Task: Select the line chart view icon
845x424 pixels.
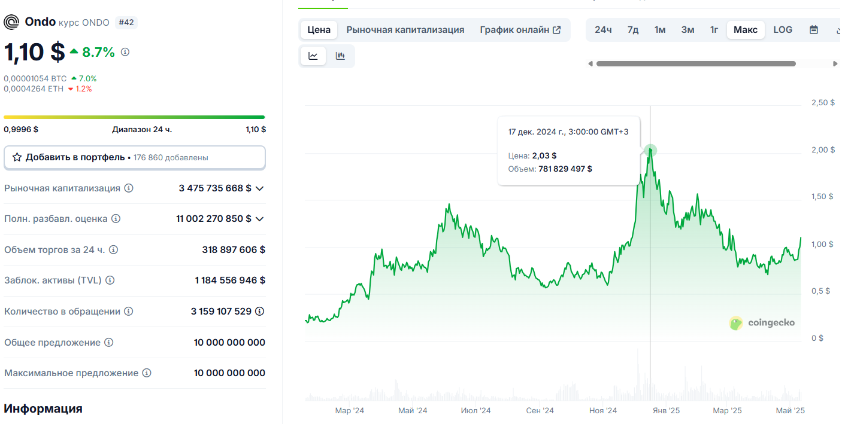Action: (313, 56)
